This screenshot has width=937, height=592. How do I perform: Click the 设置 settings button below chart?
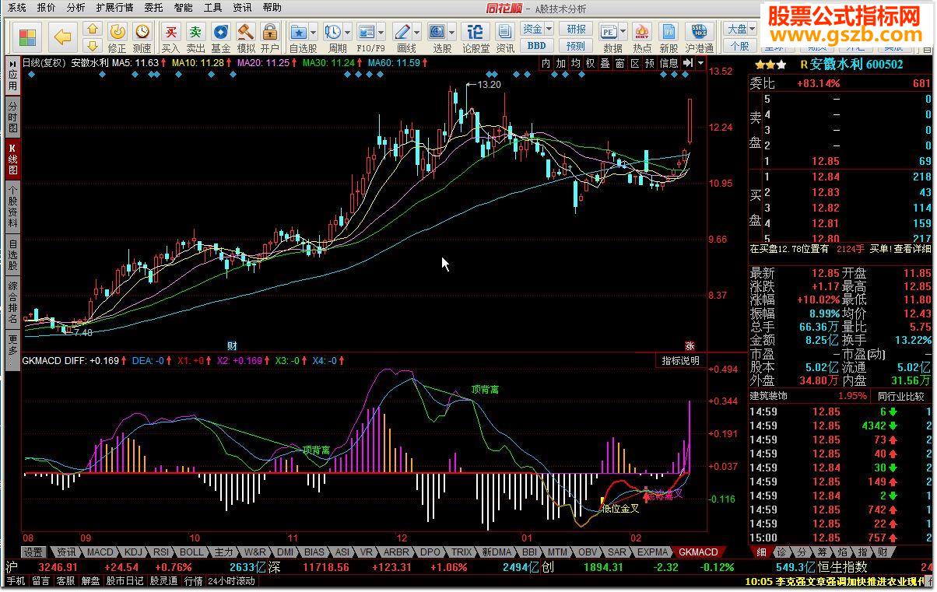point(33,552)
